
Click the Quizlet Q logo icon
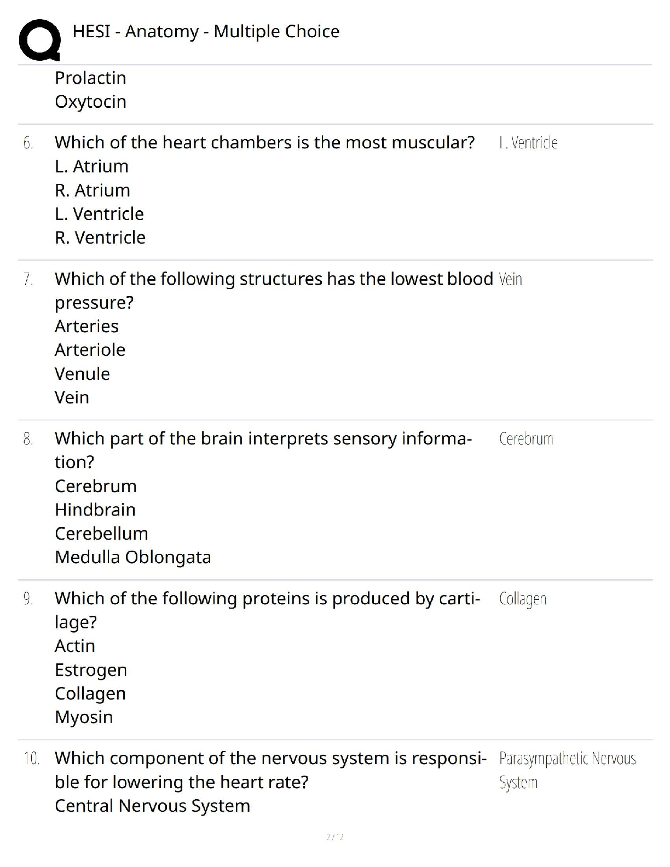(x=39, y=40)
